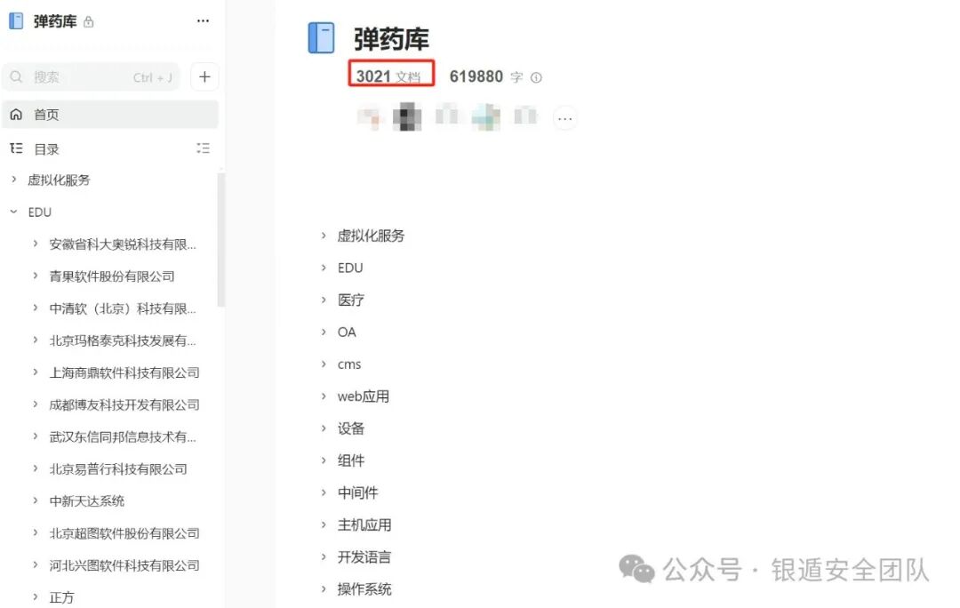960x608 pixels.
Task: Click the 619880 字 word count
Action: (x=486, y=76)
